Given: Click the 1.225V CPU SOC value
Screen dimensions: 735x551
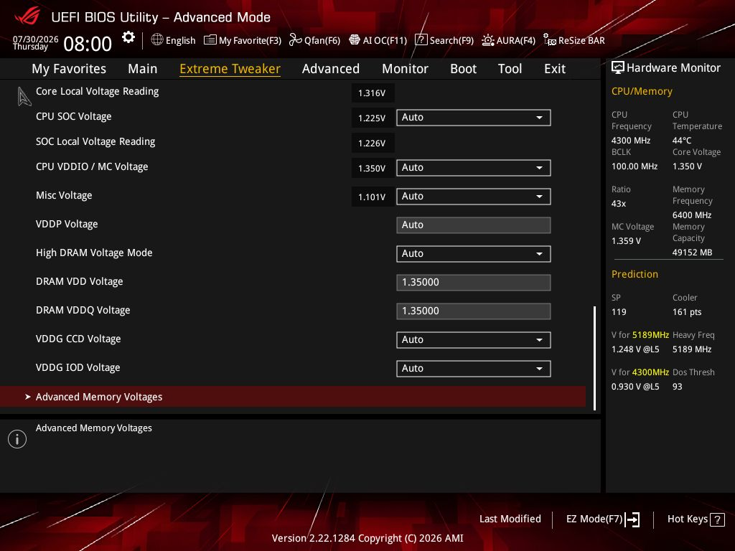Looking at the screenshot, I should [x=373, y=118].
